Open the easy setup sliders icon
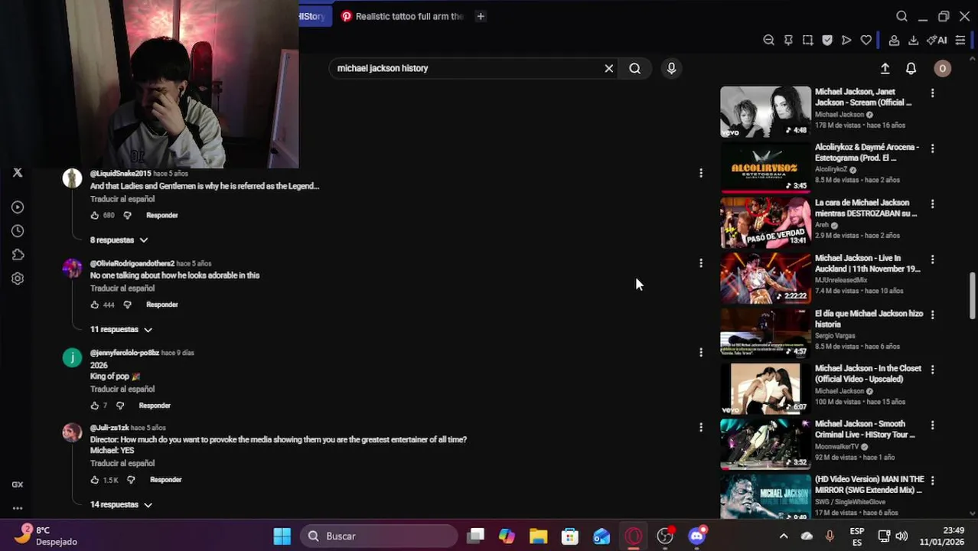The width and height of the screenshot is (978, 551). pyautogui.click(x=960, y=40)
